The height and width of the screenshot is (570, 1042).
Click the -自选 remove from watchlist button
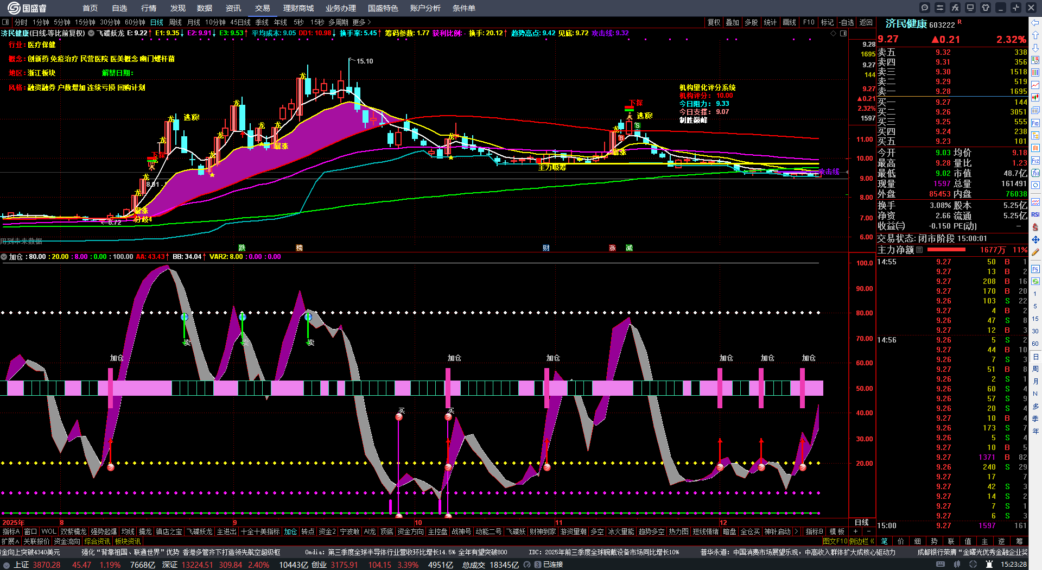click(x=846, y=22)
